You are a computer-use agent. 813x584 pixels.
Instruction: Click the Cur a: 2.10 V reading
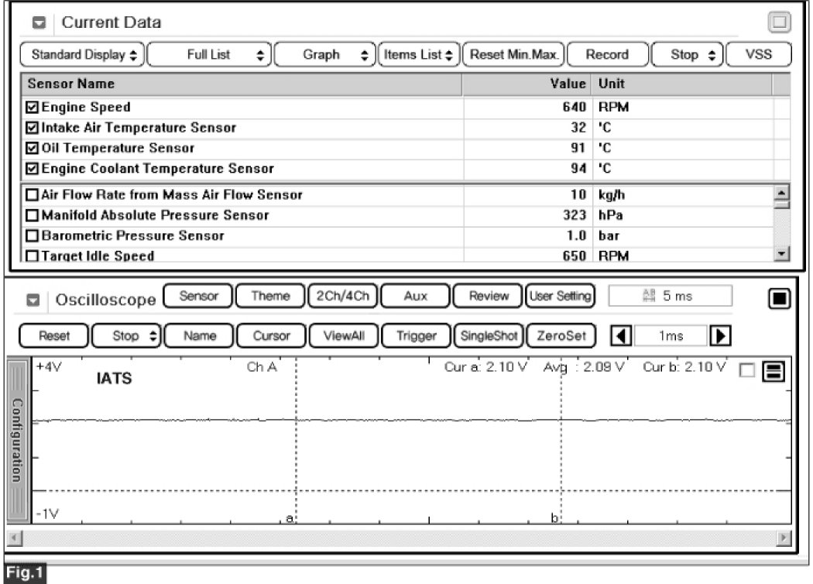click(x=485, y=367)
